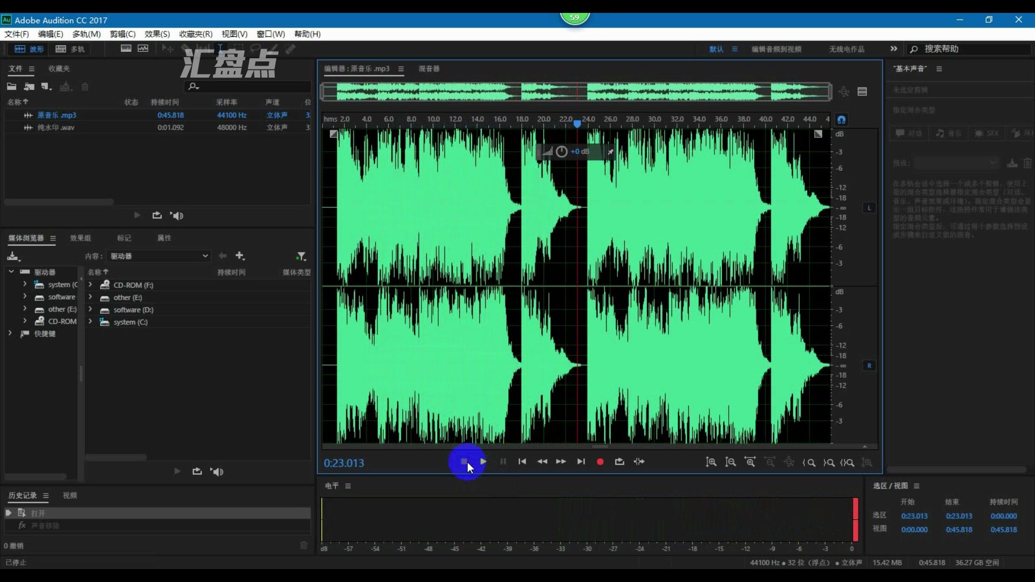Collapse the 驱动器 tree node

(x=11, y=272)
